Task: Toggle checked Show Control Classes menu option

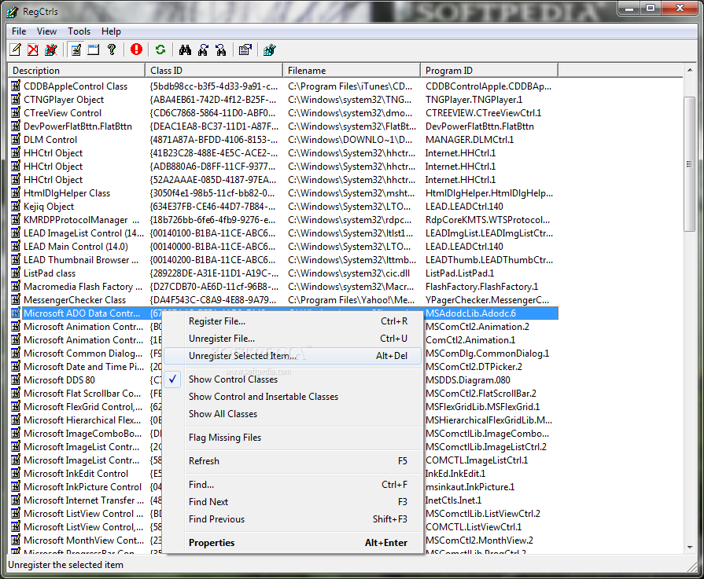Action: pos(293,379)
